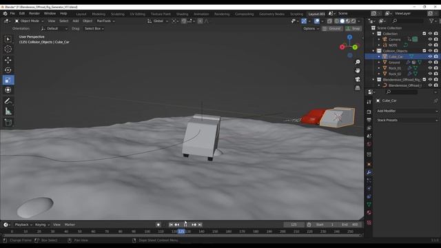Open the Keying popover
This screenshot has height=248, width=441.
(42, 225)
